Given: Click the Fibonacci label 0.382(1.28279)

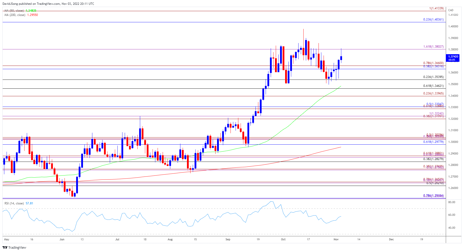Looking at the screenshot, I should (433, 159).
